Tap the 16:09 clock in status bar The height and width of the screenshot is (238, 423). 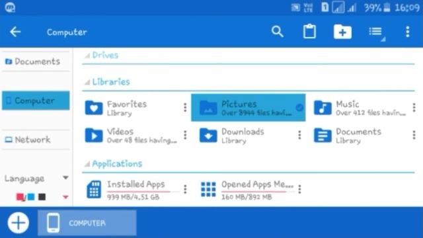tap(407, 7)
